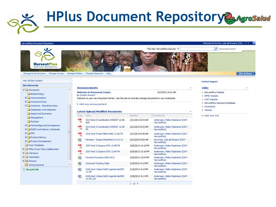The image size is (276, 207).
Task: Click Manage Groups in the navigation bar
Action: 56,73
